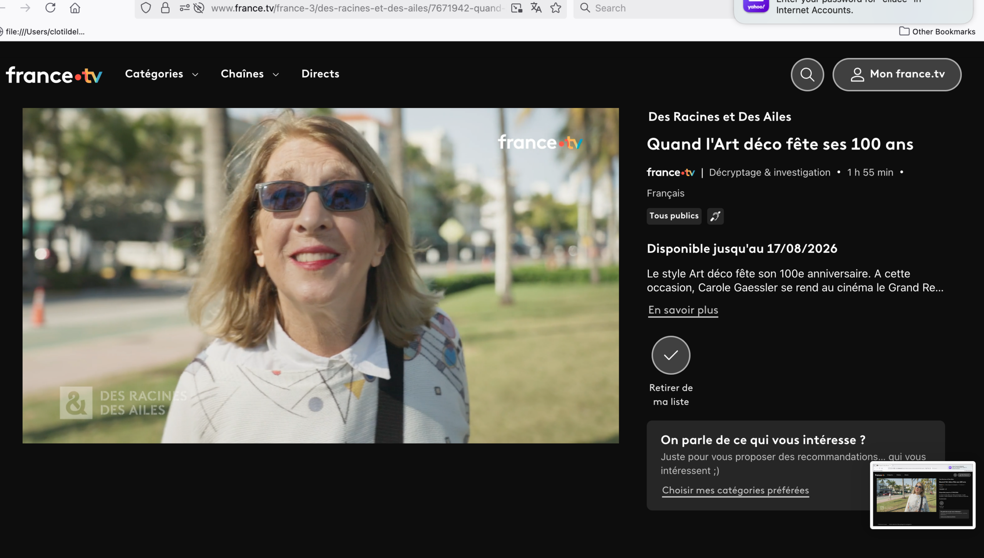Viewport: 984px width, 558px height.
Task: Open the screenshot thumbnail preview in the corner
Action: (922, 495)
